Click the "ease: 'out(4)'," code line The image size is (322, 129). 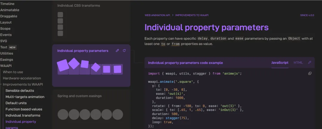point(171,94)
